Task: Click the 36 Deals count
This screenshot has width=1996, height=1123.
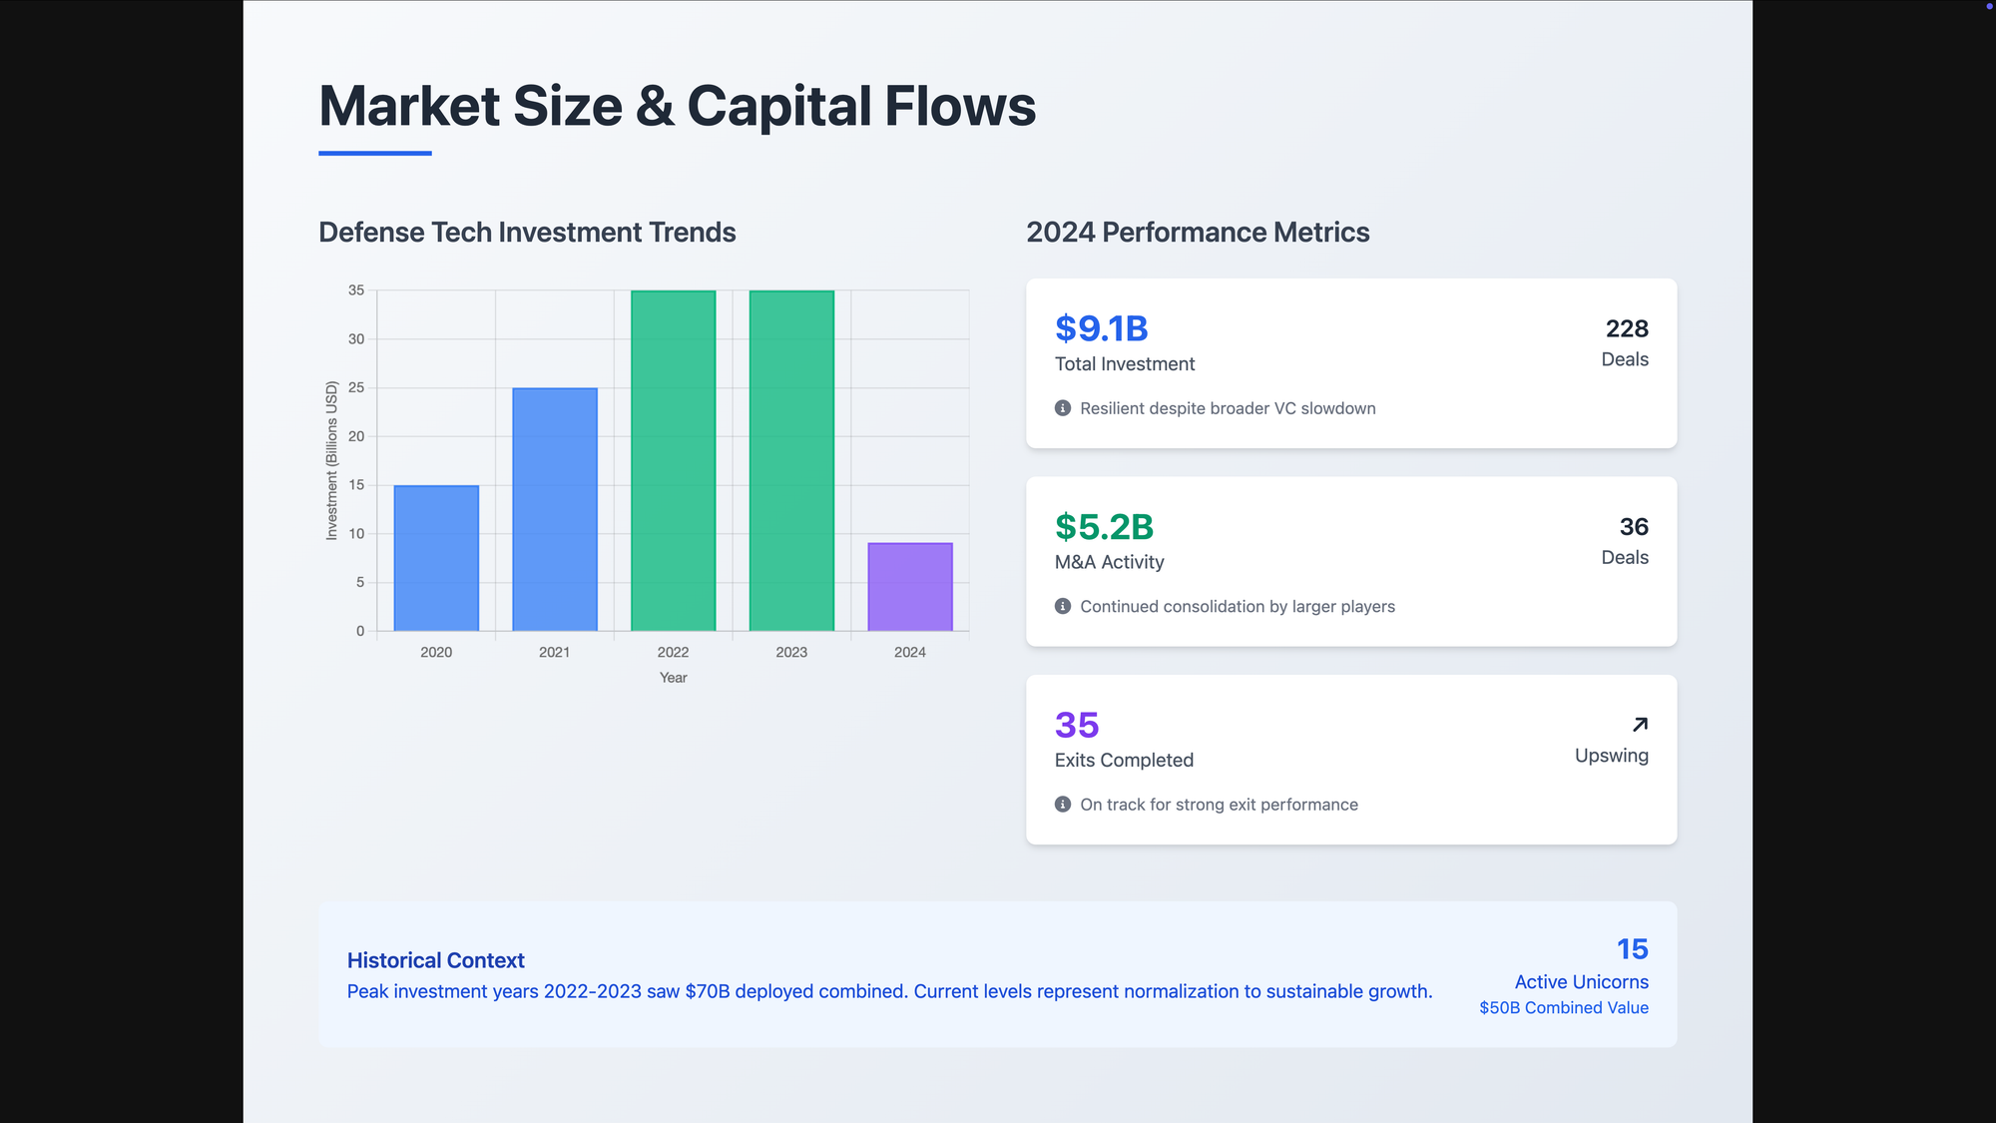Action: click(1634, 527)
